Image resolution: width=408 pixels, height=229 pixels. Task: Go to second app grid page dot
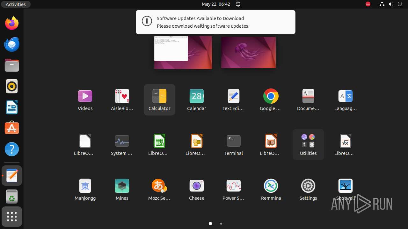pyautogui.click(x=221, y=224)
